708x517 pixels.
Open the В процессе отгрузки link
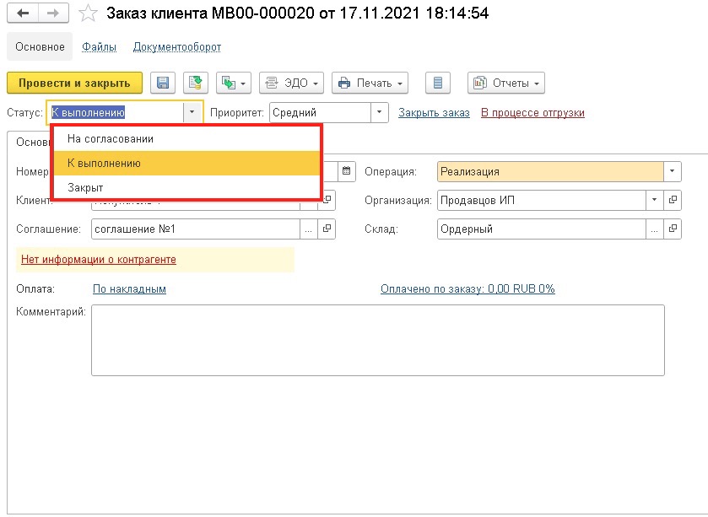[x=532, y=113]
